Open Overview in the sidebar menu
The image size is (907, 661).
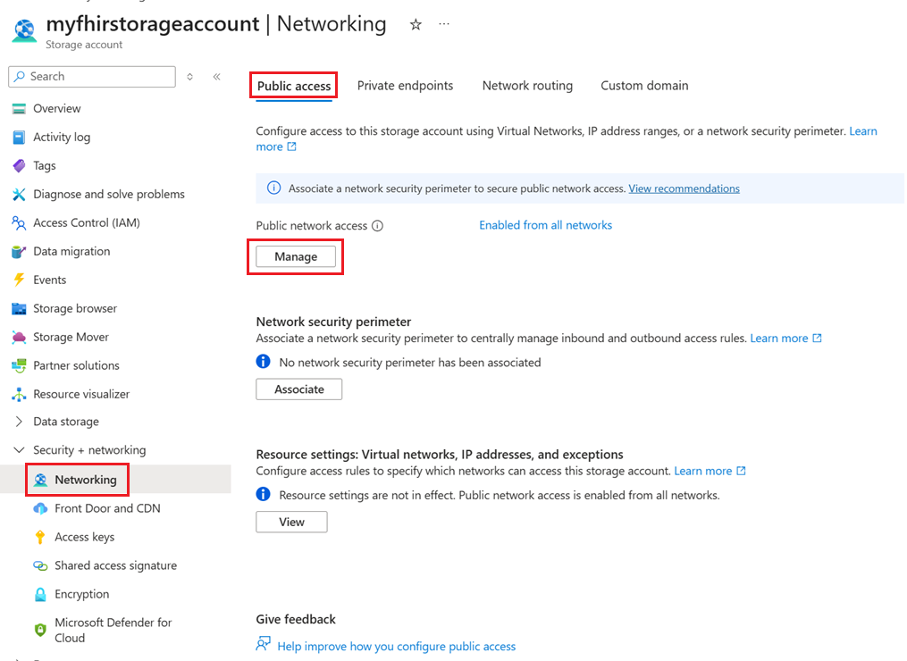point(56,109)
